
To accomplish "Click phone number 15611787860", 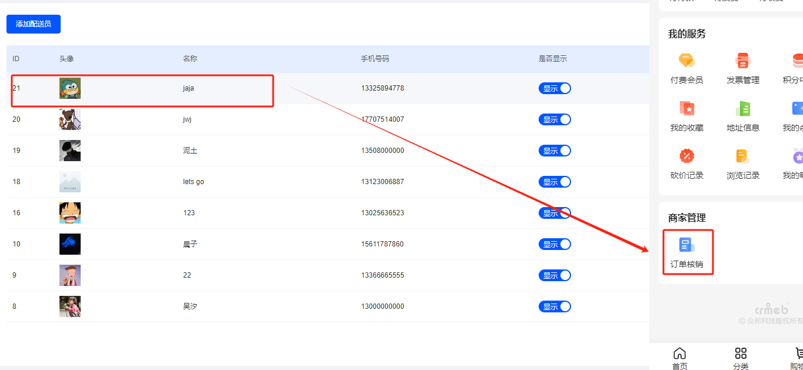I will click(x=383, y=244).
